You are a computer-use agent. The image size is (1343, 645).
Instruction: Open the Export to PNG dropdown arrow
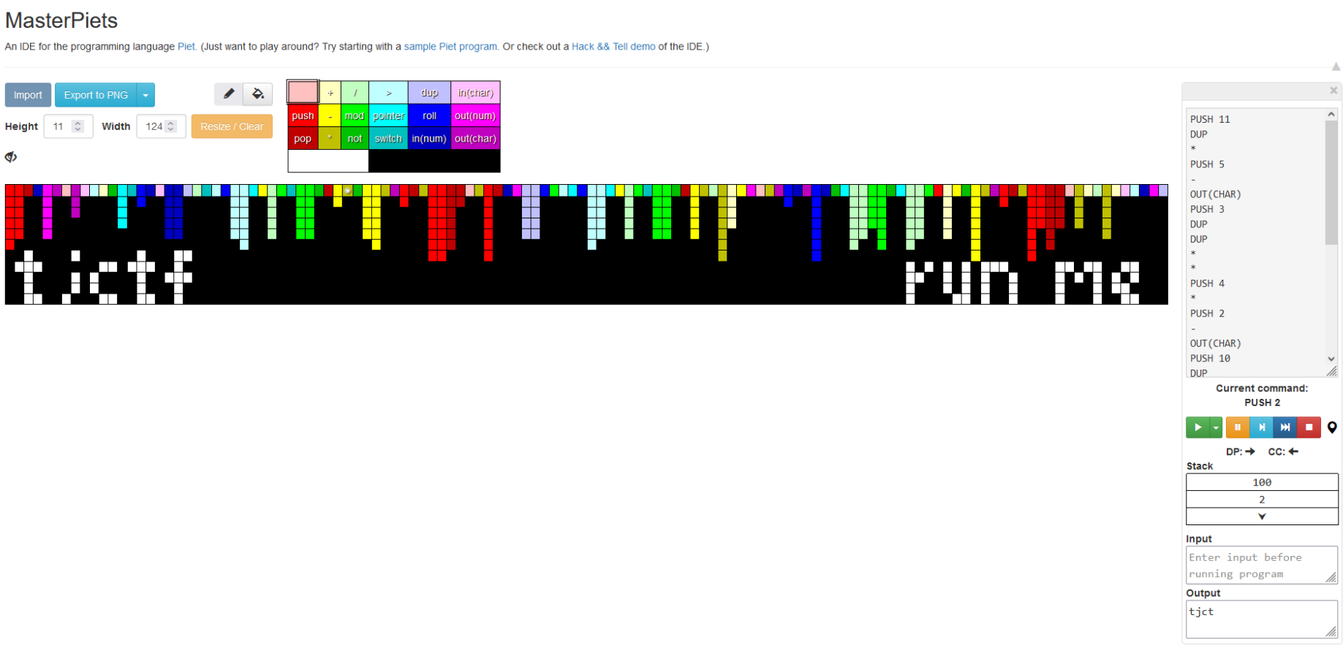pos(145,95)
